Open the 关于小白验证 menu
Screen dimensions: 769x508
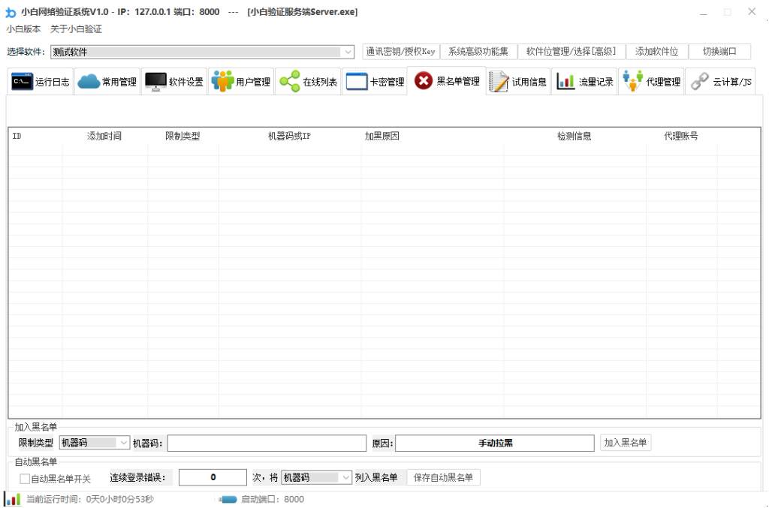point(76,29)
